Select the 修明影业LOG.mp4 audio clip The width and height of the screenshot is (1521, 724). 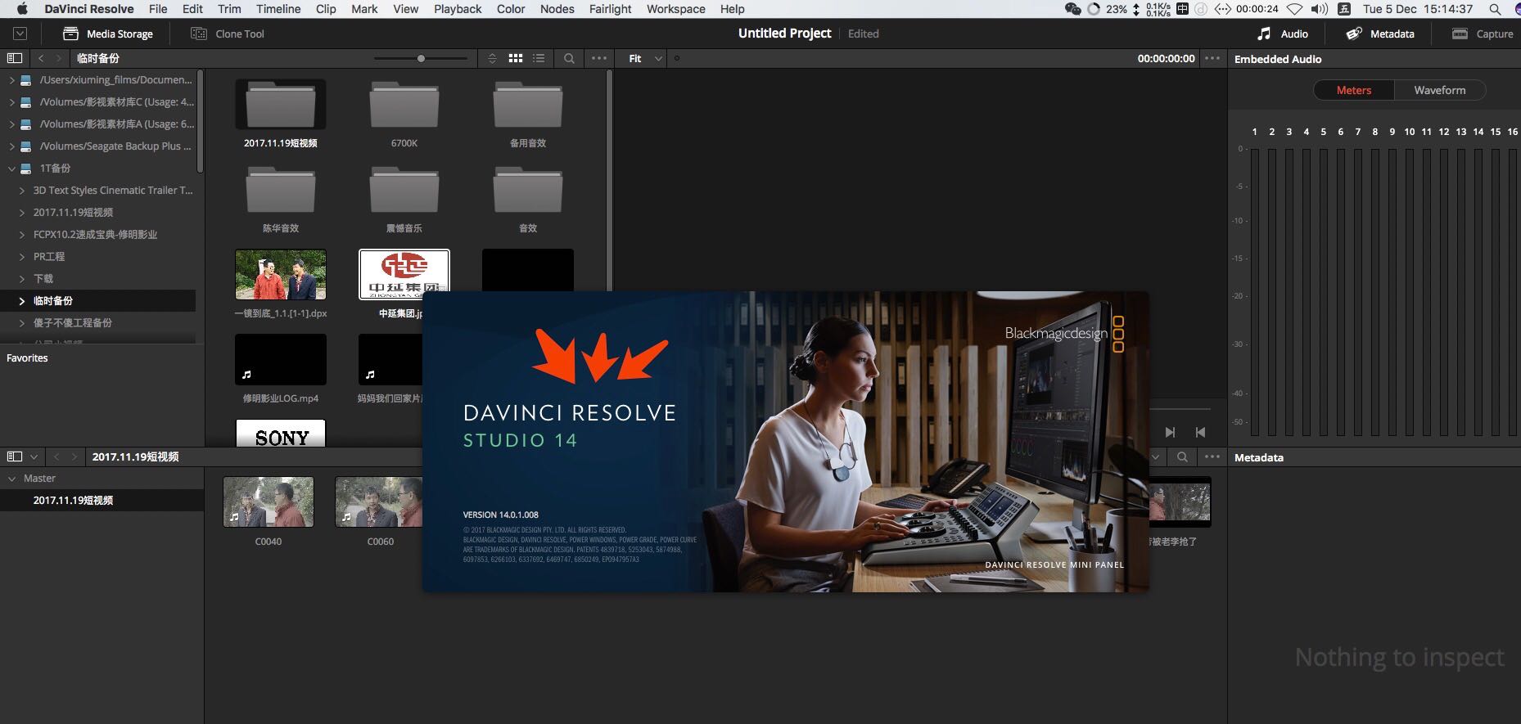click(281, 360)
